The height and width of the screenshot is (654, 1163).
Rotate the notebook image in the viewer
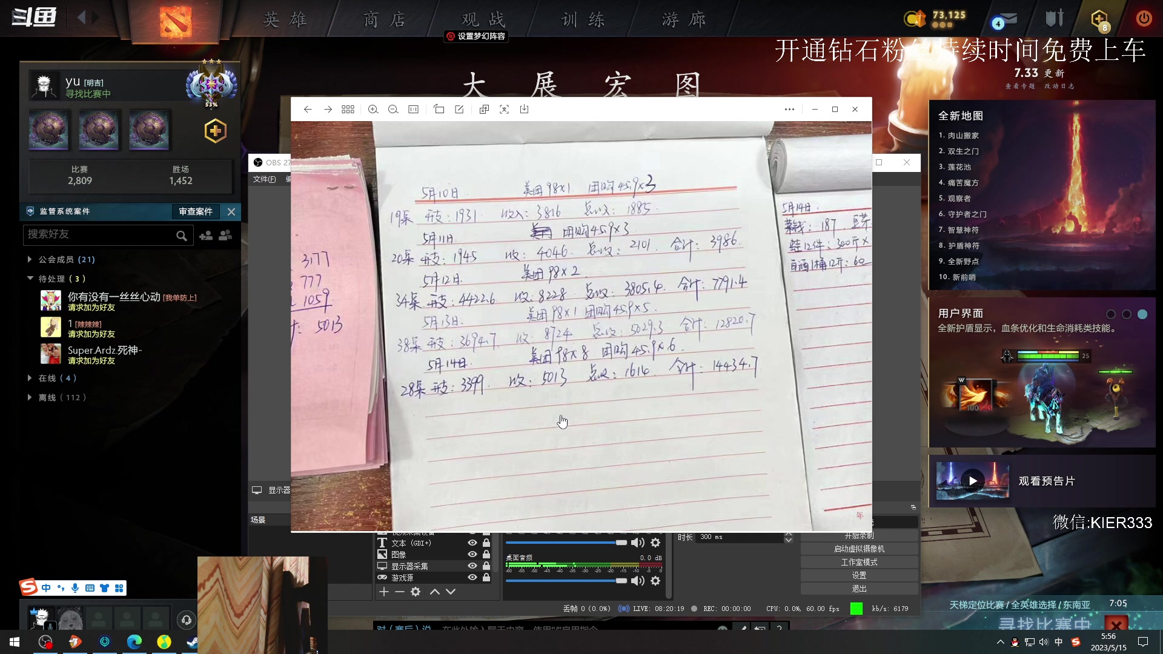(x=439, y=109)
